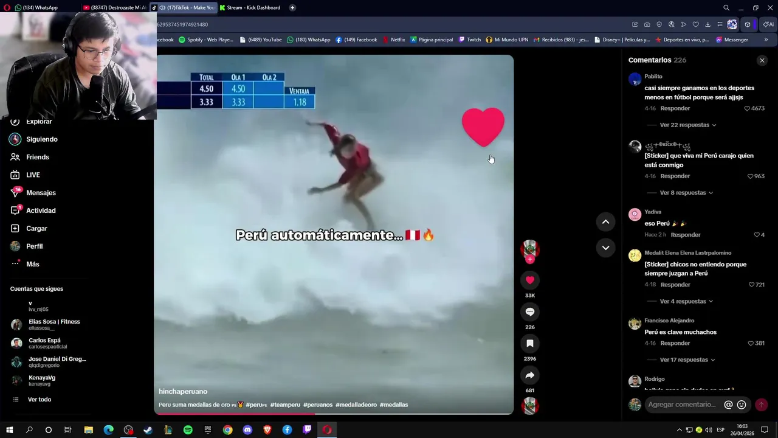Open the browser snapshot camera tool

point(647,24)
